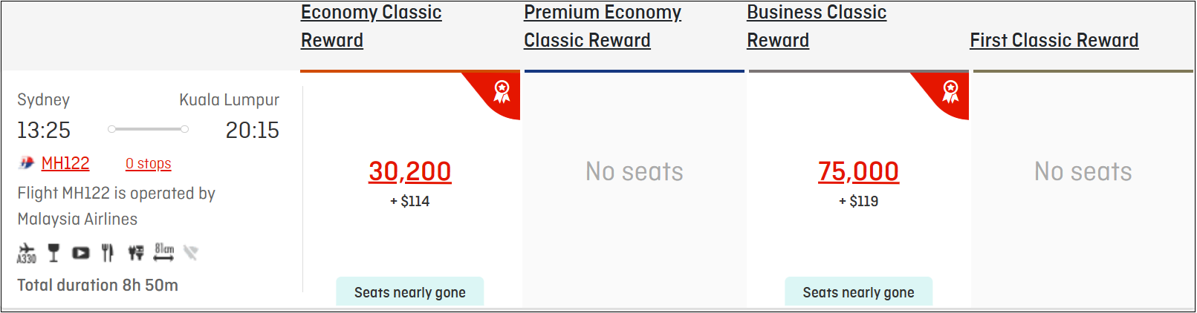Open the First Classic Reward column header
The width and height of the screenshot is (1197, 313).
tap(1054, 40)
